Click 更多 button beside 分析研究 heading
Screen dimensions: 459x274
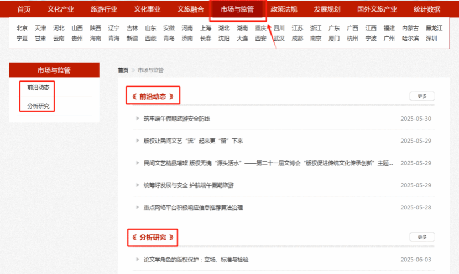422,237
